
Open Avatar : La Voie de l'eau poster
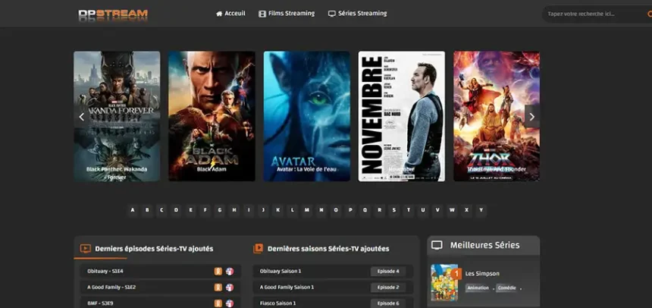[306, 116]
